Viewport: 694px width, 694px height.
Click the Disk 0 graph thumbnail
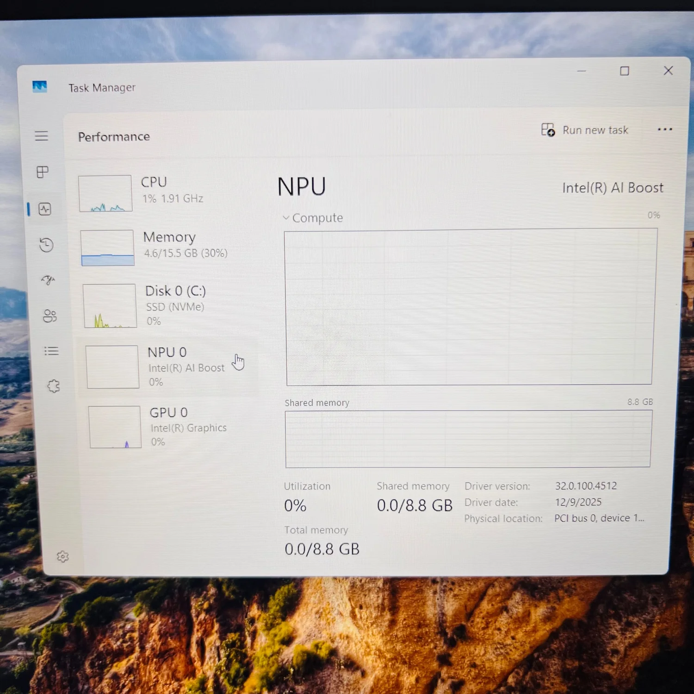(x=110, y=306)
